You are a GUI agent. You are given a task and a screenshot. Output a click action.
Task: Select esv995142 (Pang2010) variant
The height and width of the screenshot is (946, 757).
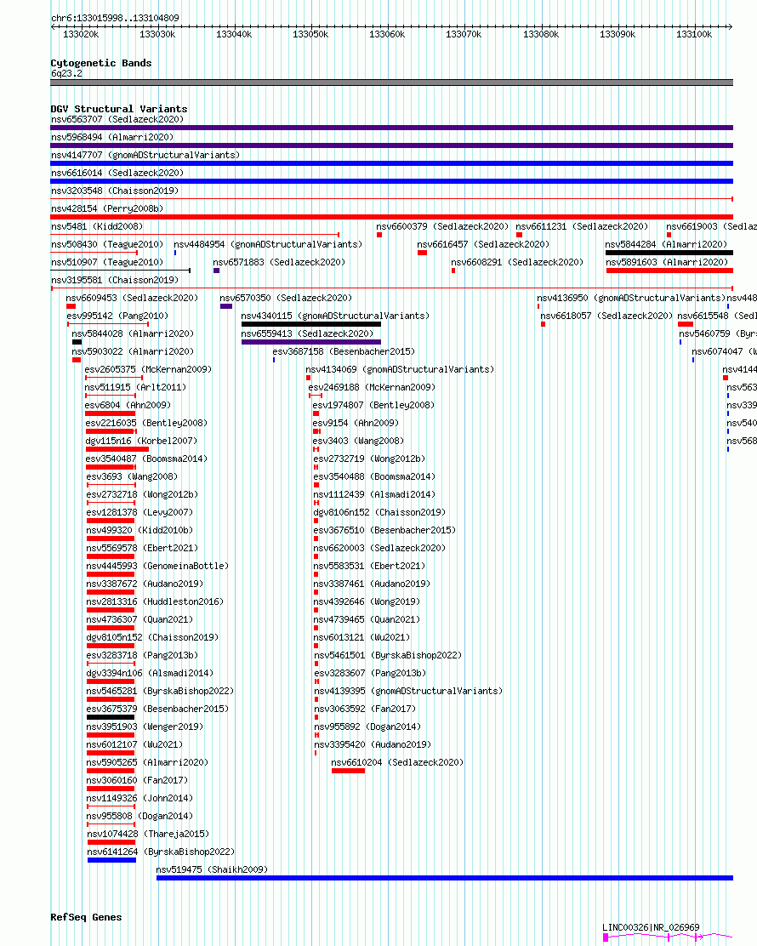[117, 316]
